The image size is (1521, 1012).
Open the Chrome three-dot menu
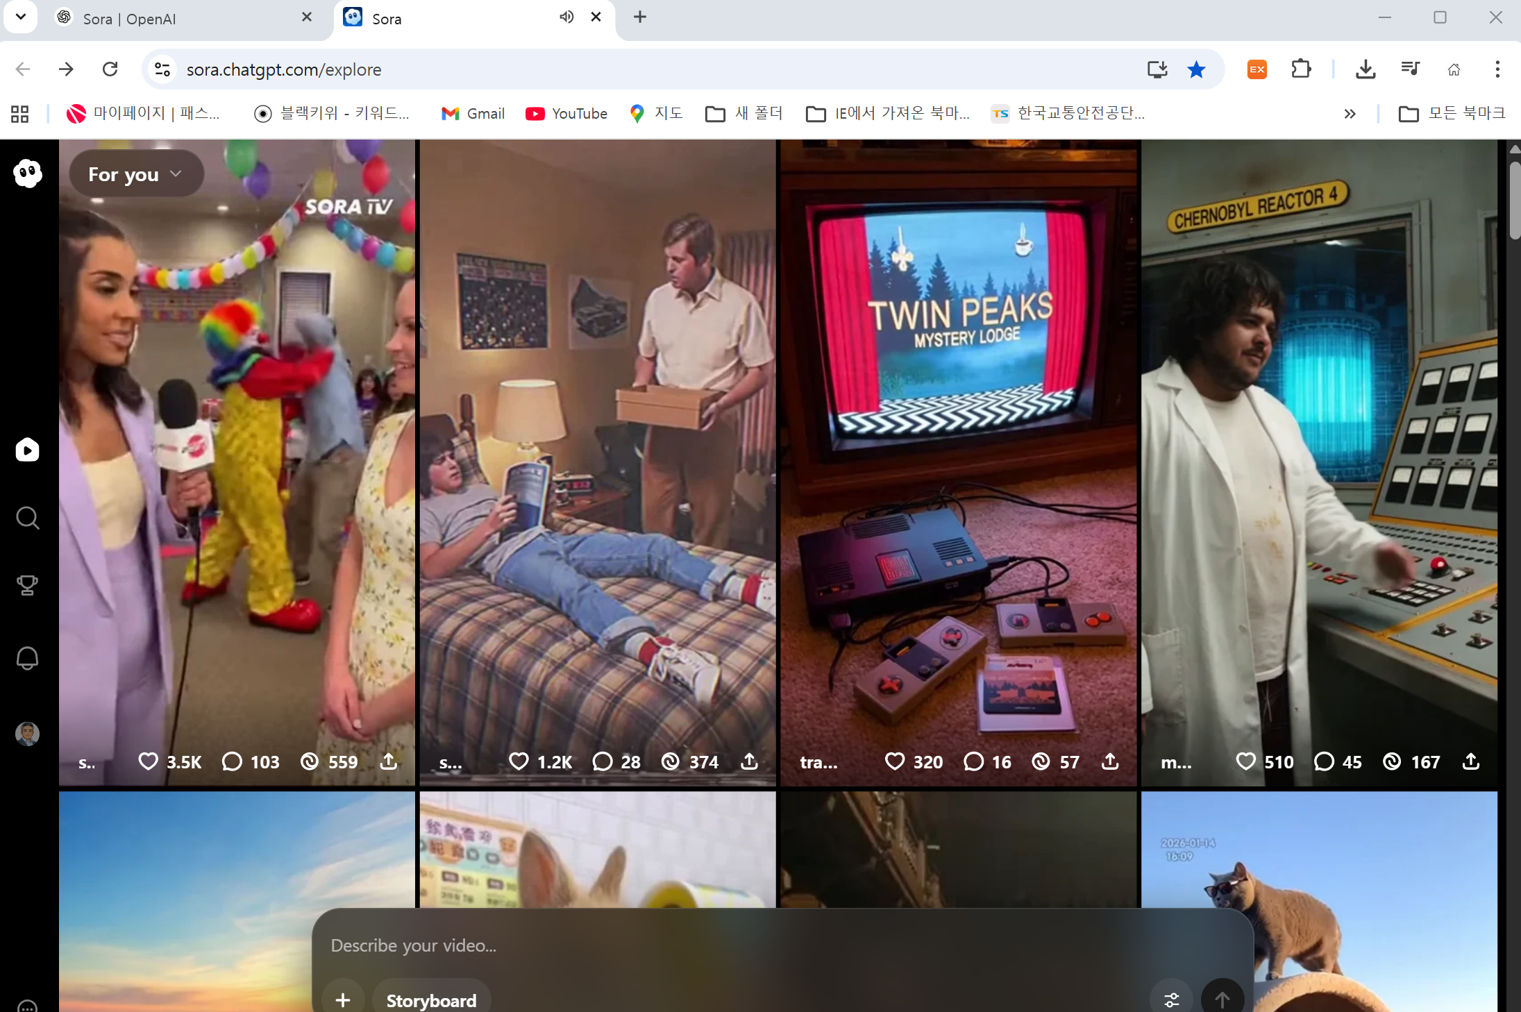(1497, 69)
